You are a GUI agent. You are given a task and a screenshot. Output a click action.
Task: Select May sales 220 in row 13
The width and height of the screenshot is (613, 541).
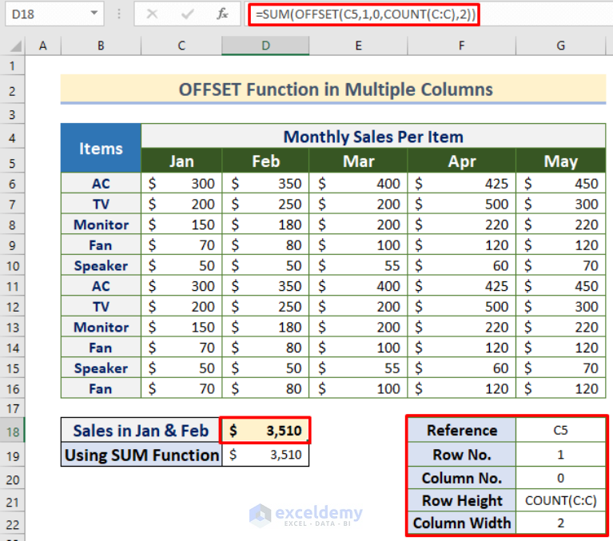coord(560,327)
